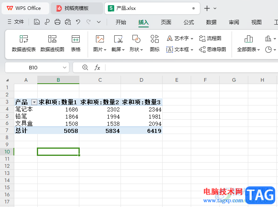278x207 pixels.
Task: Insert a Mind Map (思维导图)
Action: point(213,50)
